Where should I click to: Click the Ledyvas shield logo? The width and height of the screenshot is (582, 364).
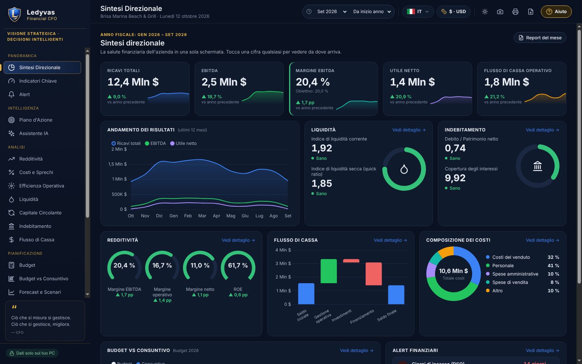click(x=14, y=14)
